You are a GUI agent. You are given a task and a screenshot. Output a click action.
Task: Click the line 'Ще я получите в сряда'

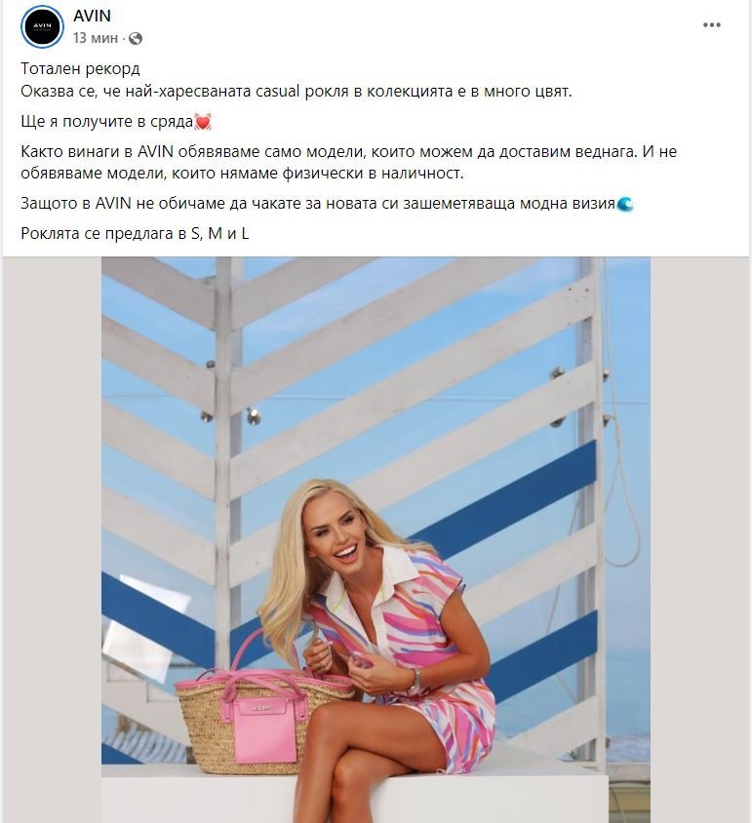tap(107, 122)
